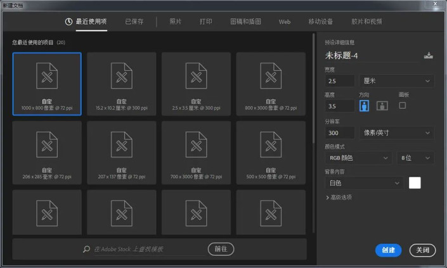Switch to the 打印 tab
The image size is (447, 268).
206,22
